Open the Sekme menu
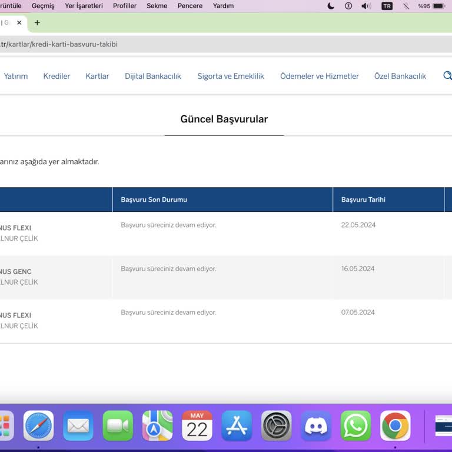This screenshot has width=452, height=452. 157,6
